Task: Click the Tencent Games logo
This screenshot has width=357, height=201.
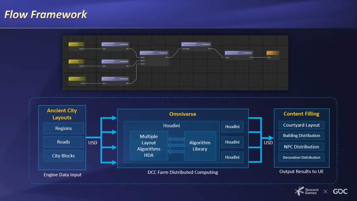Action: tap(307, 191)
